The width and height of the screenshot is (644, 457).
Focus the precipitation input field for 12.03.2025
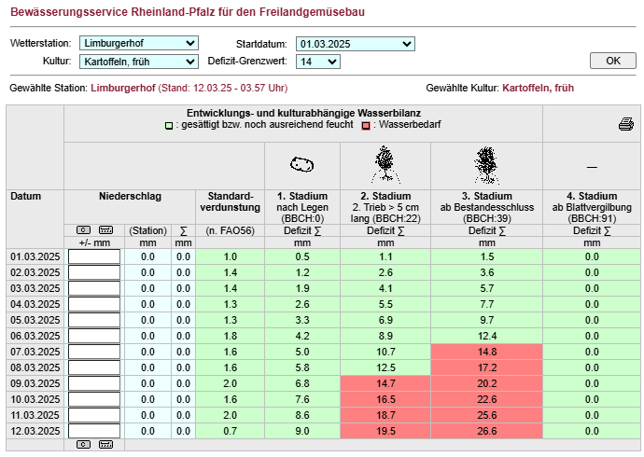point(94,431)
